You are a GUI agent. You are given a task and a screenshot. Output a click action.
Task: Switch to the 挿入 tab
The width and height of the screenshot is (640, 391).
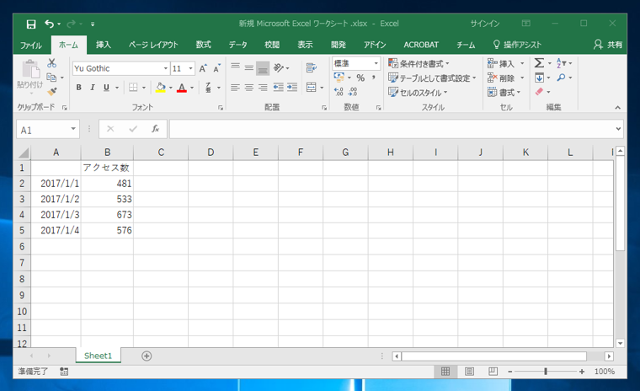point(104,45)
